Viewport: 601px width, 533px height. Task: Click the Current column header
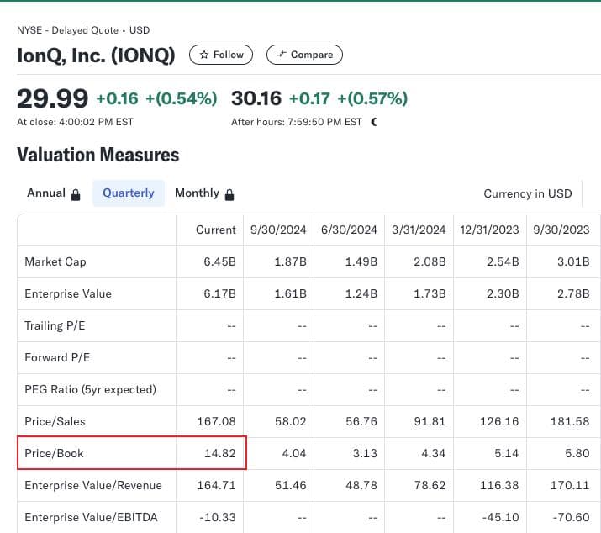216,230
